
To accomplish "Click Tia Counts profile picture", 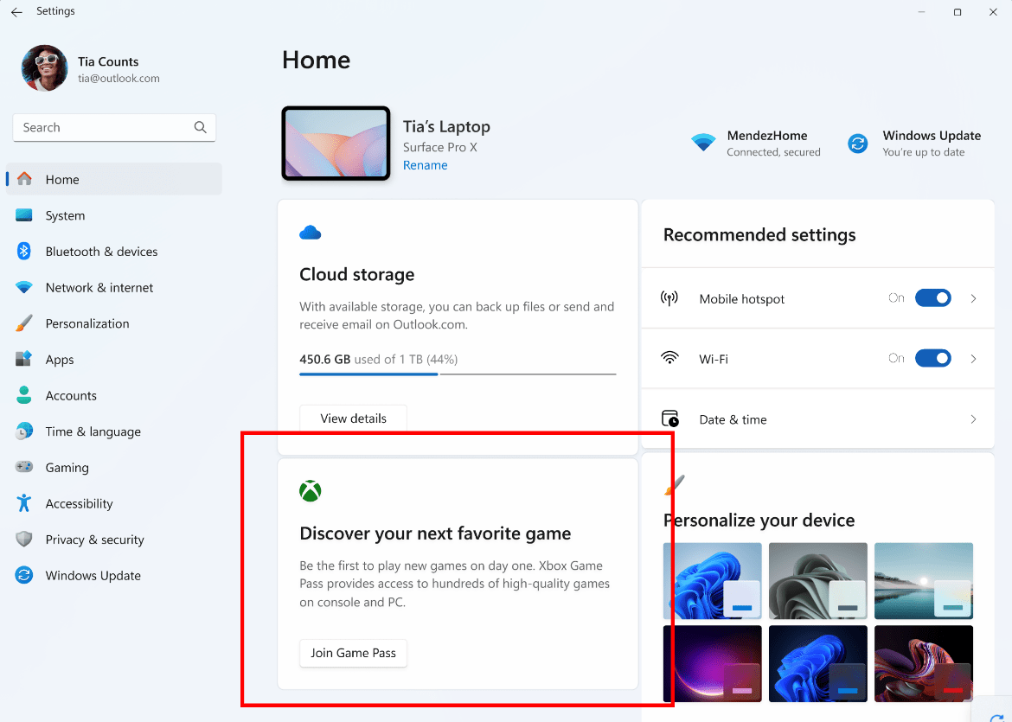I will pos(44,68).
